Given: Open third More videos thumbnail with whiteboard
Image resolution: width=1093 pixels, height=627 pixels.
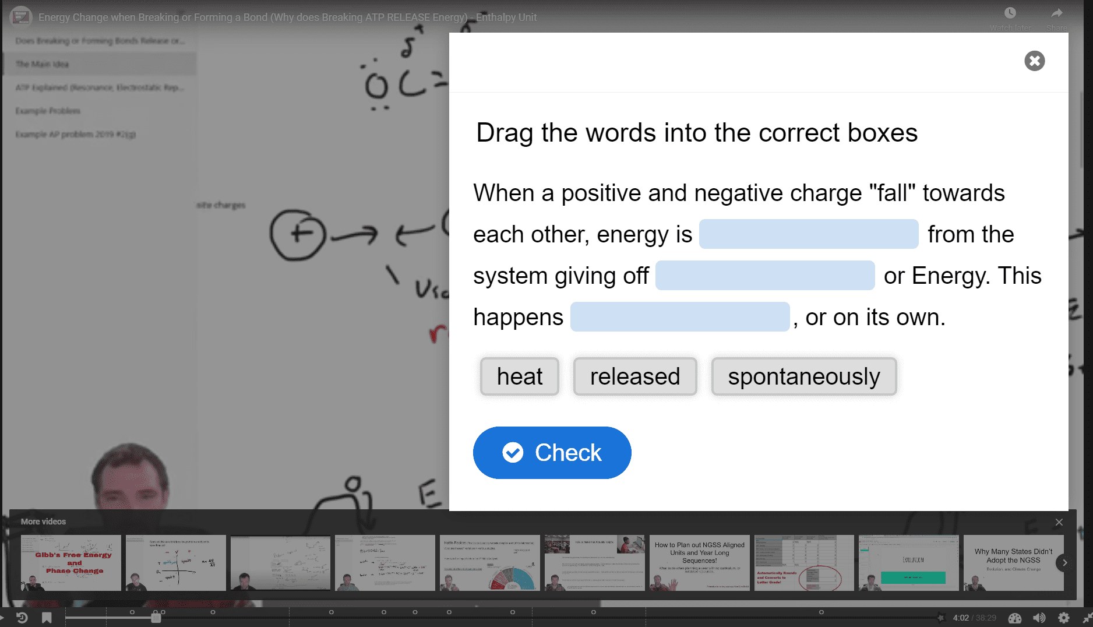Looking at the screenshot, I should (280, 563).
